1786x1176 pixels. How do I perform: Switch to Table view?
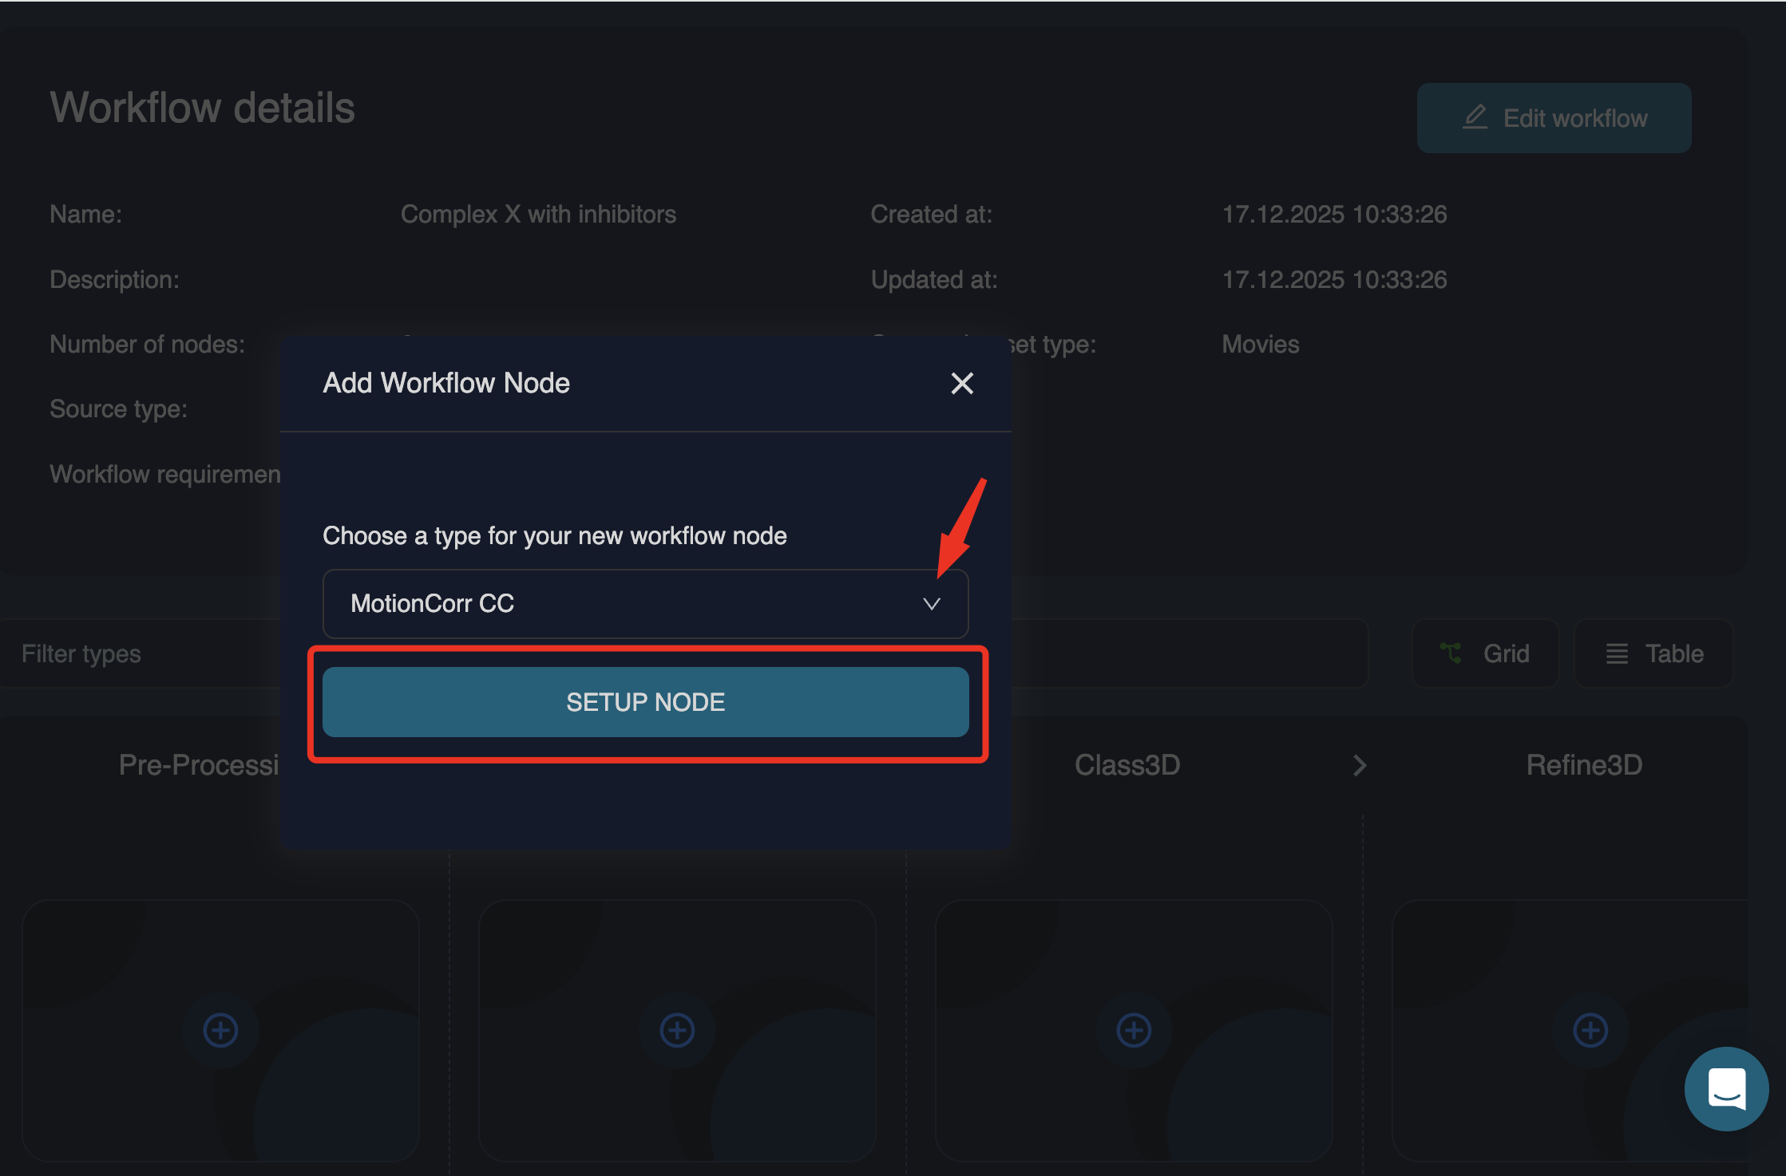click(x=1653, y=653)
